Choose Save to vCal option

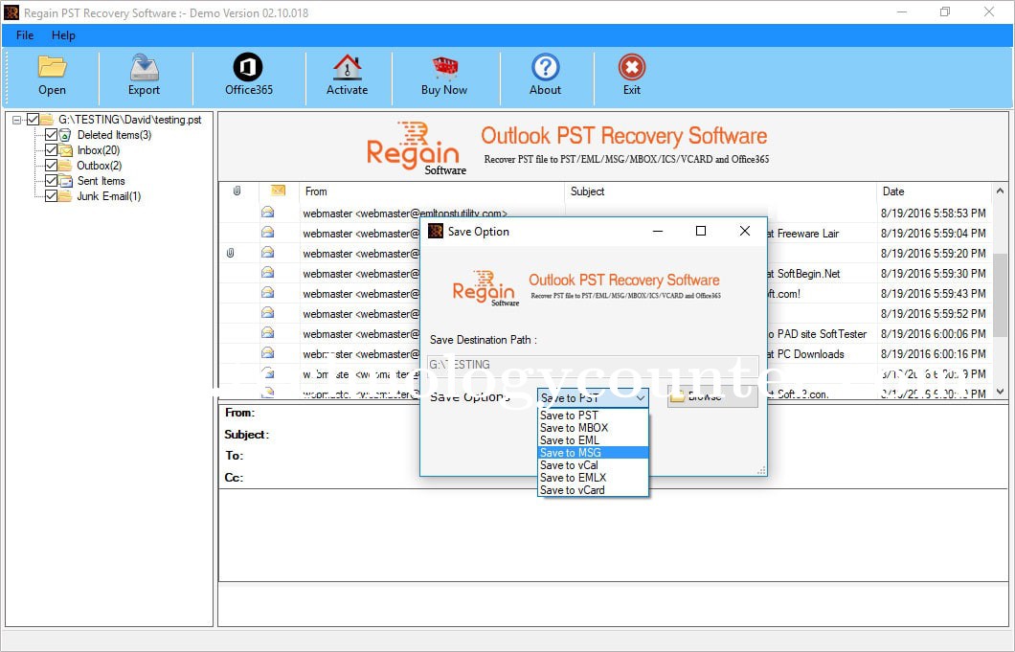point(593,465)
